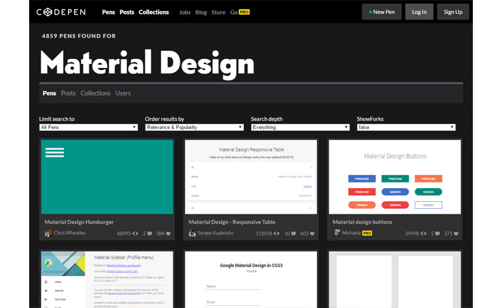Image resolution: width=502 pixels, height=308 pixels.
Task: Click comments icon on Material design buttons
Action: point(438,234)
